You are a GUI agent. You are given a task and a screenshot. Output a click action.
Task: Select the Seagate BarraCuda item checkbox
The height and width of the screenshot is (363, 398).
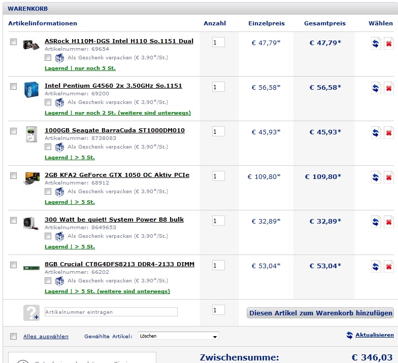click(13, 131)
